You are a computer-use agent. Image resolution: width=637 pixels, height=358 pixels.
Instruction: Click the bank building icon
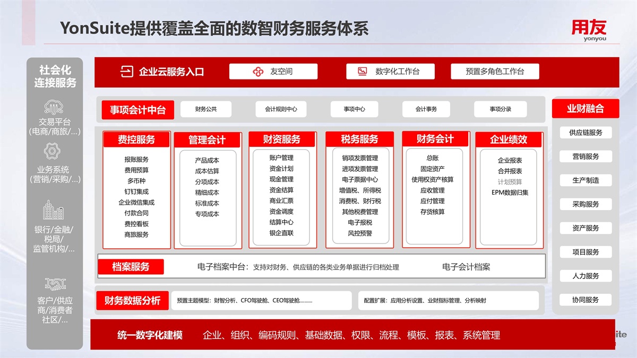coord(54,211)
